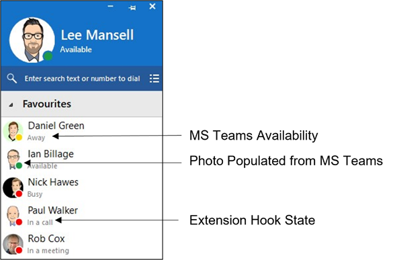Select the Favourites section header
The height and width of the screenshot is (260, 397).
(81, 104)
